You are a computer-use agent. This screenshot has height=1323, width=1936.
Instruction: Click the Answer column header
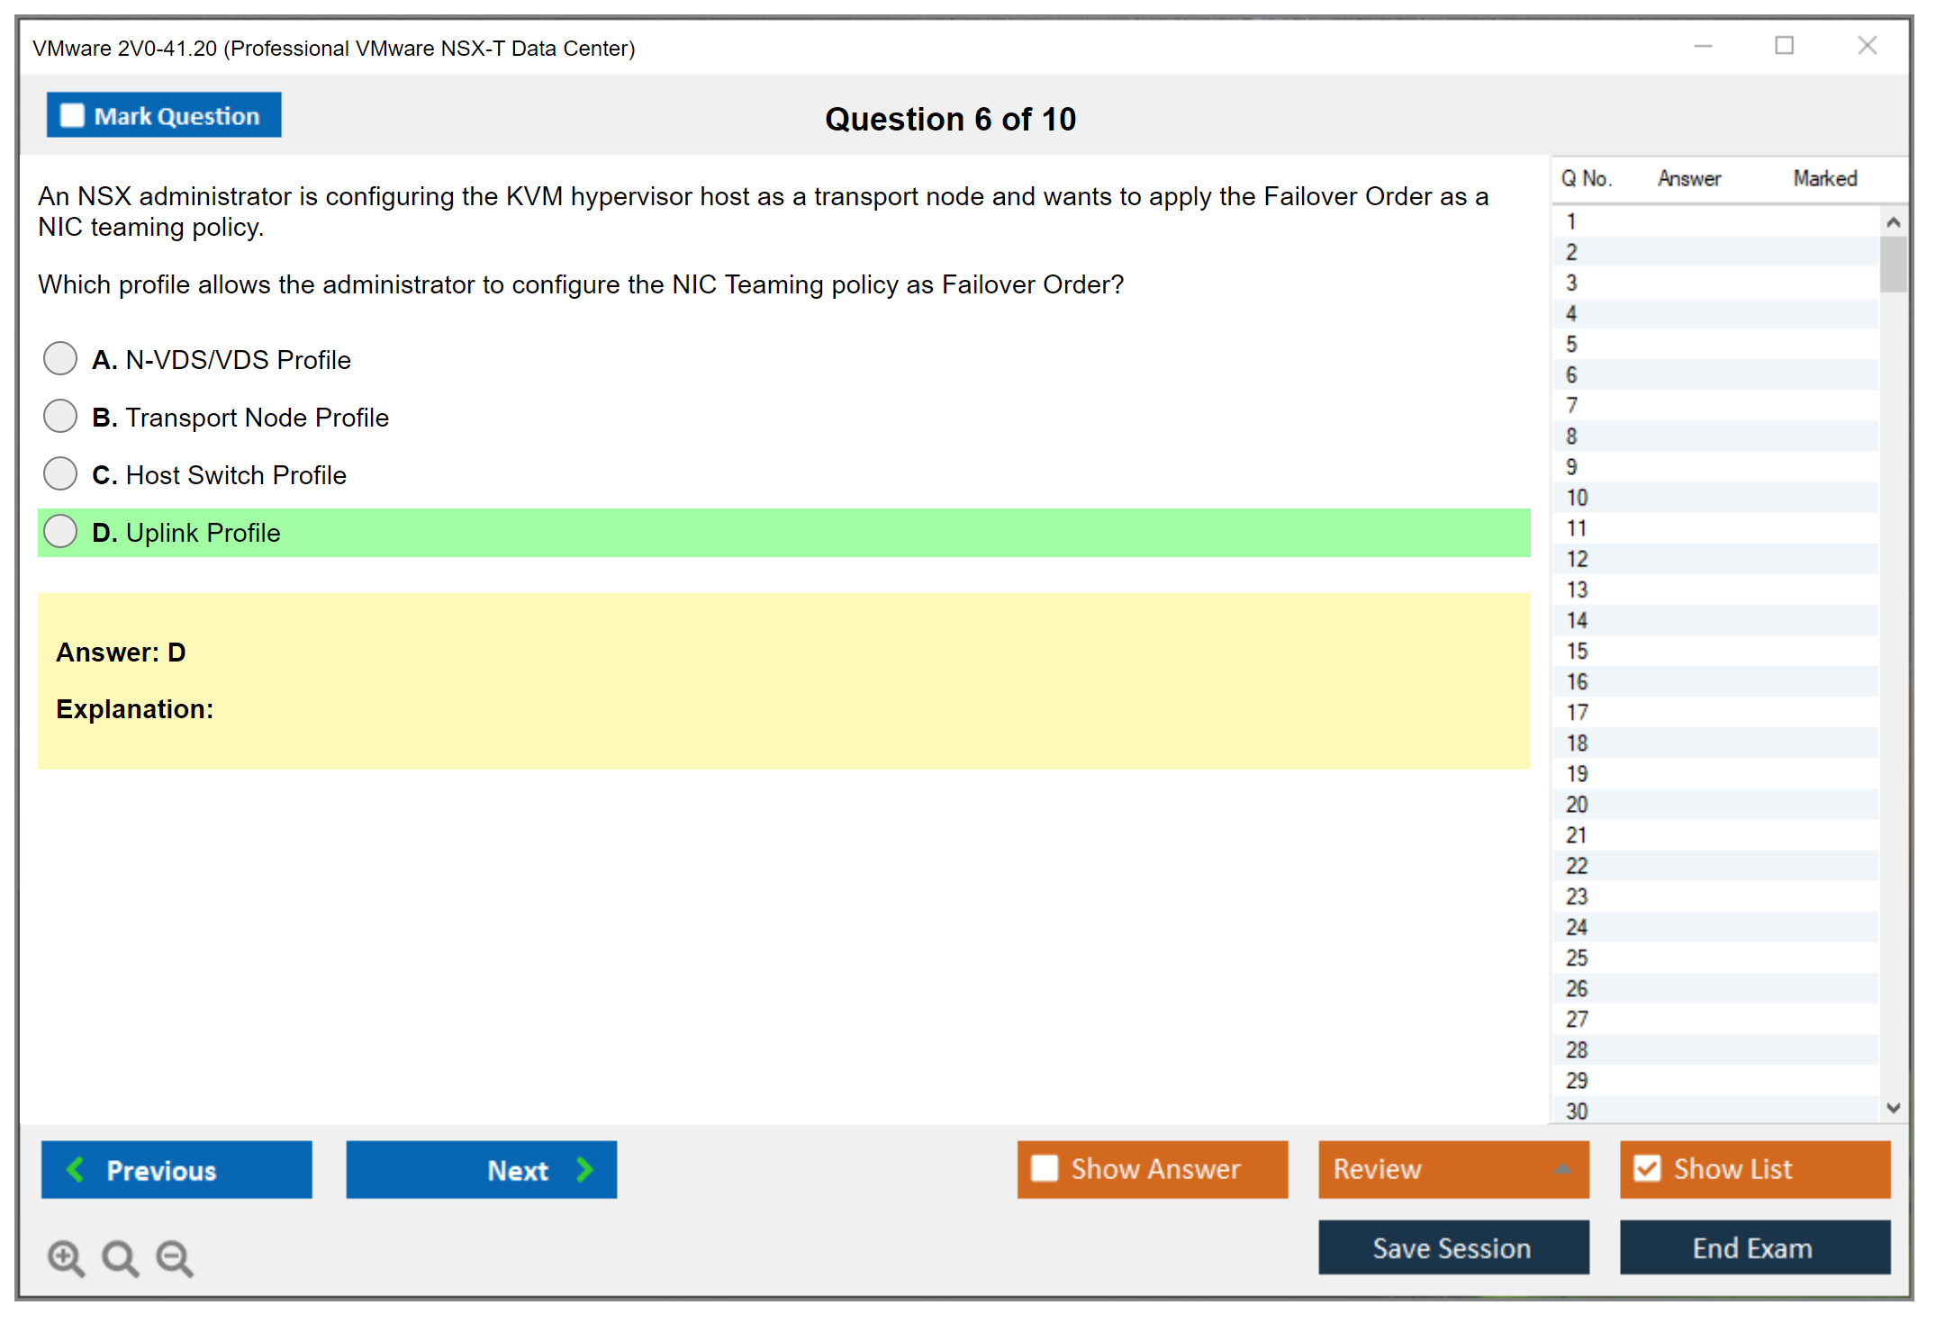click(1688, 178)
